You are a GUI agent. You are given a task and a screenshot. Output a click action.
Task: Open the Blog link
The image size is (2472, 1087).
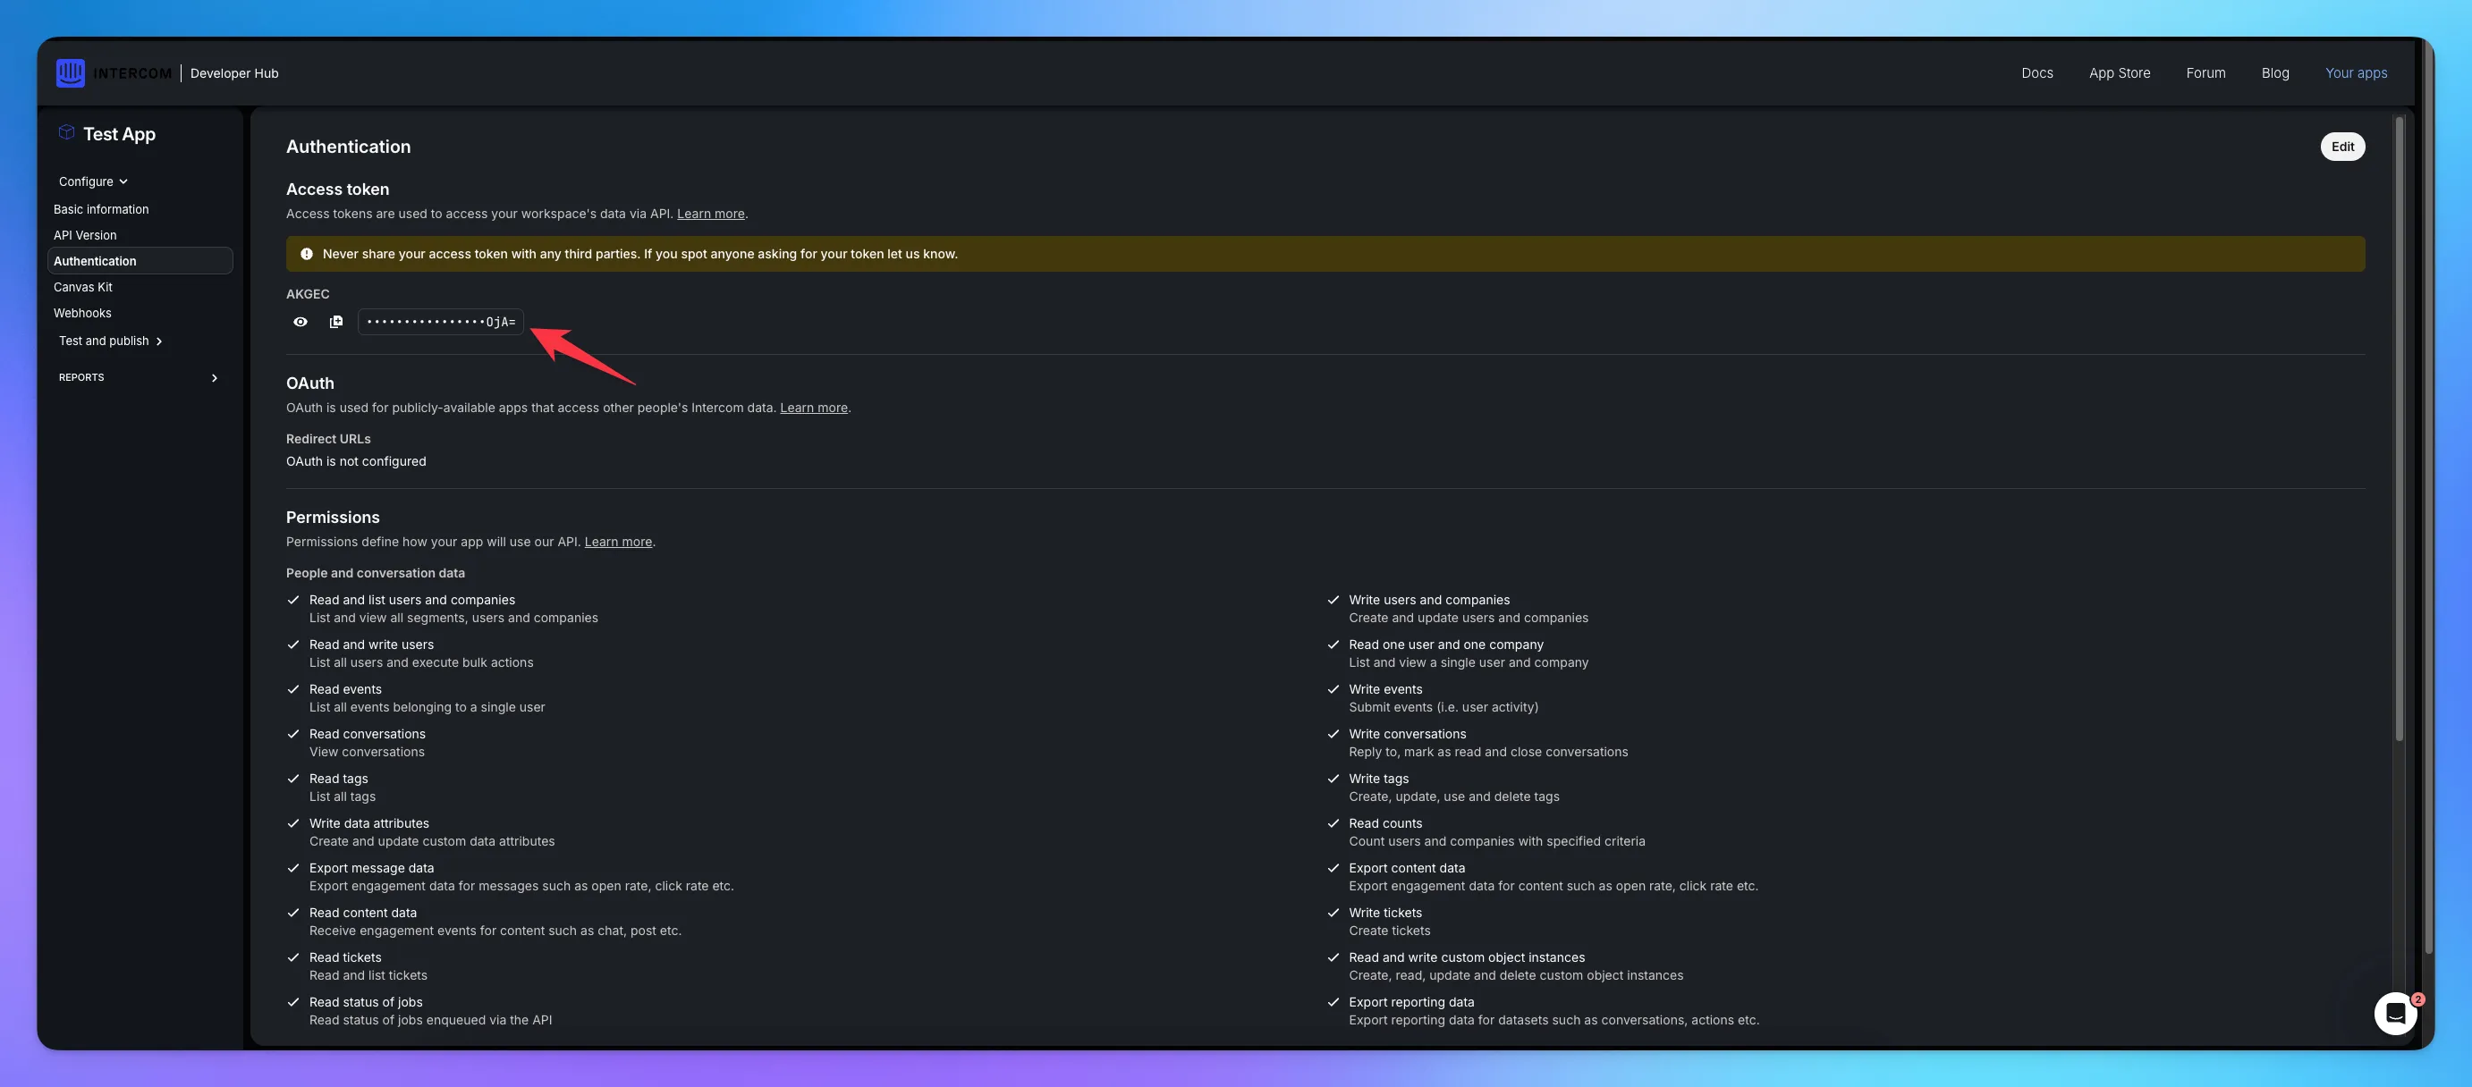[2274, 73]
